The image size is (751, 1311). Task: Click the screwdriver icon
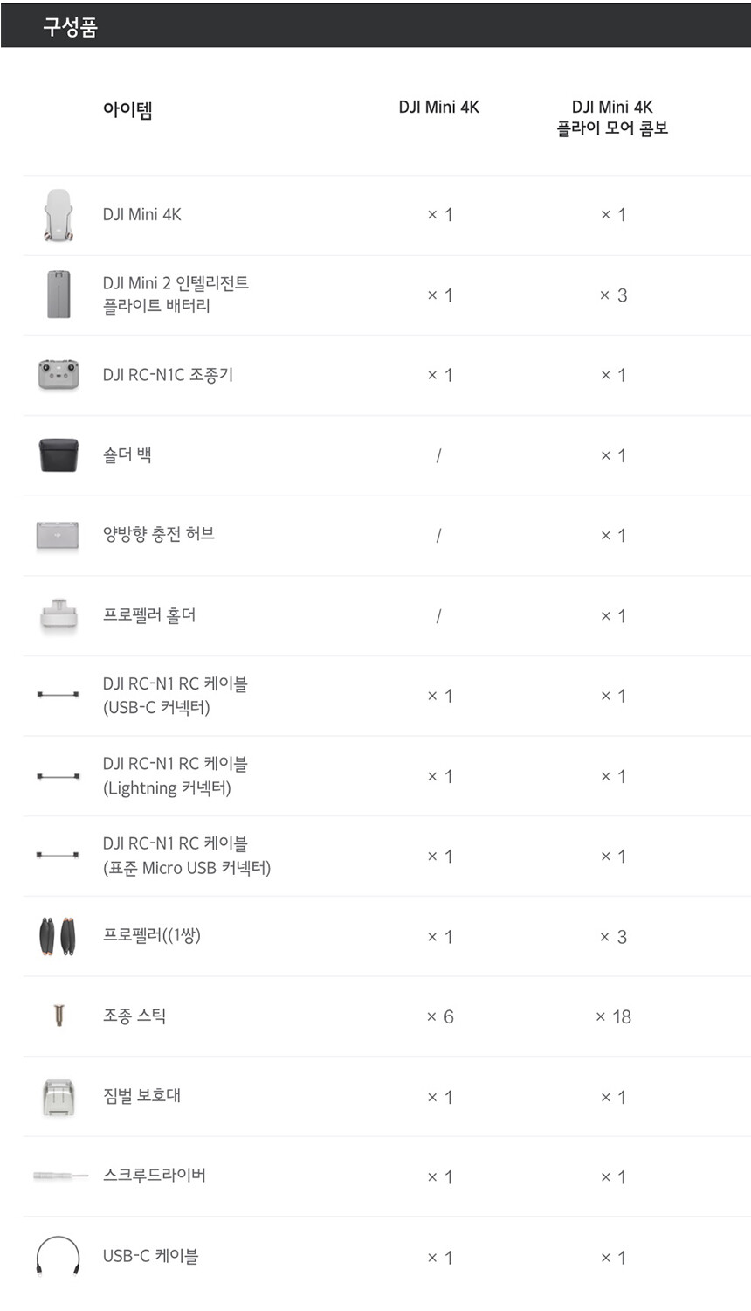click(60, 1176)
